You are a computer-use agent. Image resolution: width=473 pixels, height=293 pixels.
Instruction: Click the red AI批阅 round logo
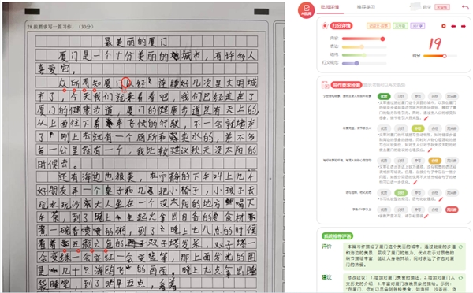306,10
